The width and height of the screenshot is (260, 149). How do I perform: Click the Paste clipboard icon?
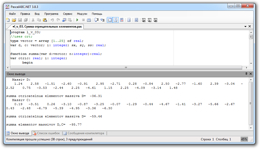coord(45,20)
